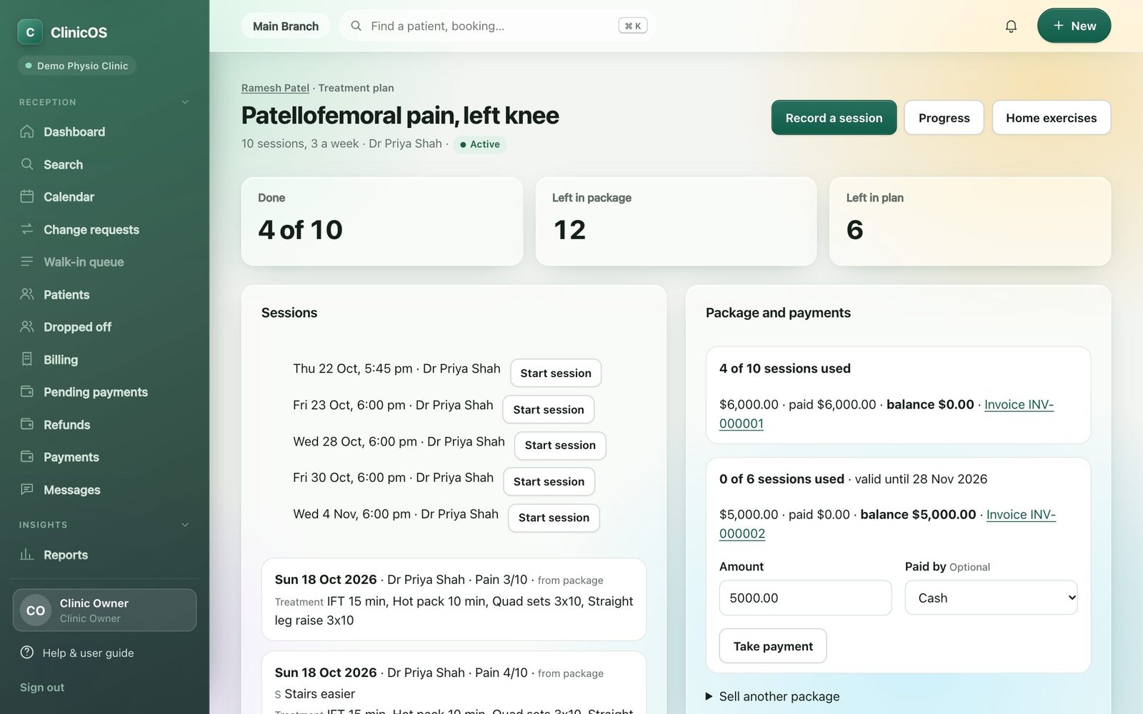Click the Pending payments wallet icon
Screen dimensions: 1143x714
tap(27, 391)
